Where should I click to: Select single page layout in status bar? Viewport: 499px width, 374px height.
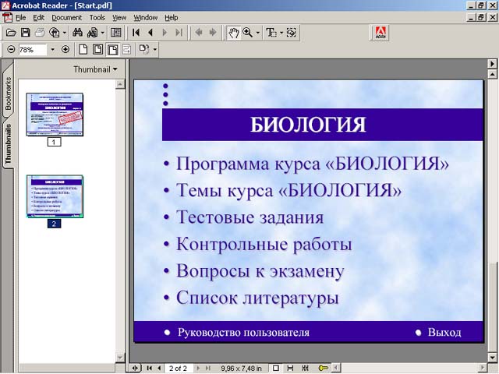click(x=275, y=367)
